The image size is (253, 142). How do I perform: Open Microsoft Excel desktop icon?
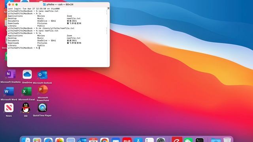tap(26, 92)
